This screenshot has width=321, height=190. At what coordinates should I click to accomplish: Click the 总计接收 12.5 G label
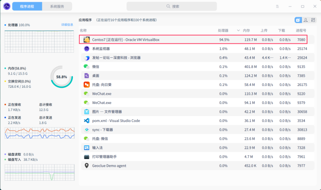[45, 107]
